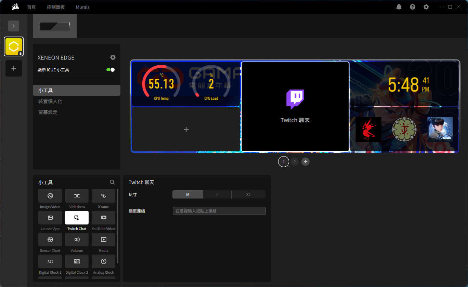Toggle the 顯示 iCUE 小工具 switch

click(110, 70)
